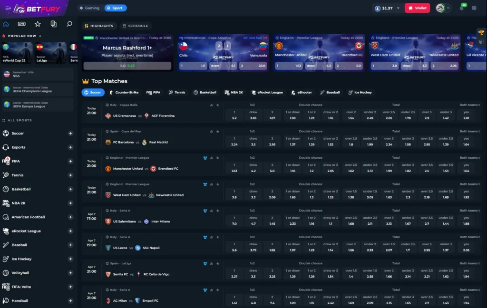
Task: Star the AC Milan vs Empoli match
Action: pyautogui.click(x=218, y=289)
